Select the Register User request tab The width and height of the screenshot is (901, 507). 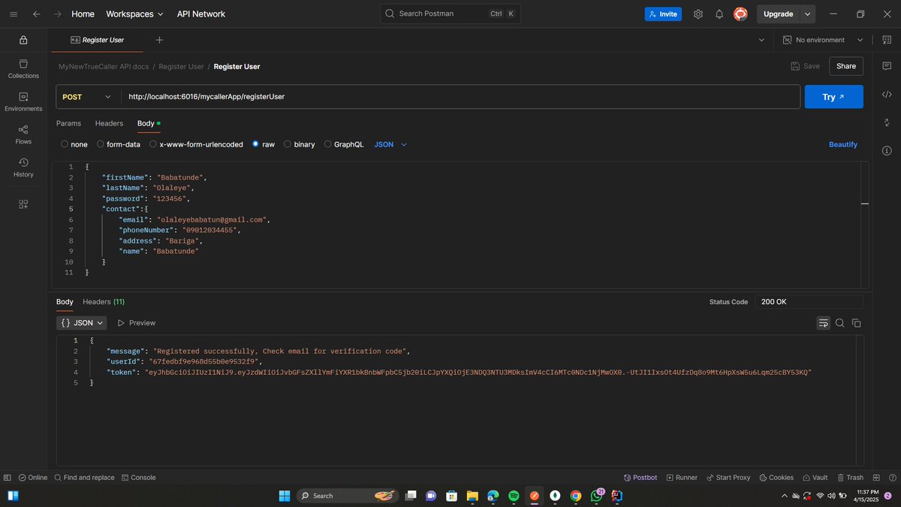click(x=98, y=40)
